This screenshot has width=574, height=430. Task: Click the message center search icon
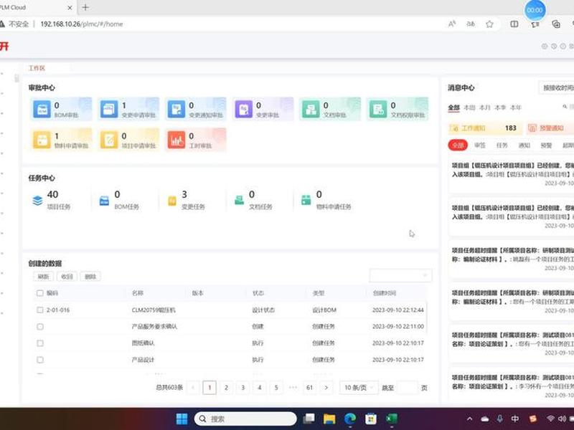point(565,107)
